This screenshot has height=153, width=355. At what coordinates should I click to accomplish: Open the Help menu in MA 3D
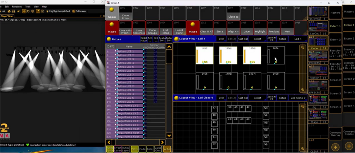click(x=44, y=7)
